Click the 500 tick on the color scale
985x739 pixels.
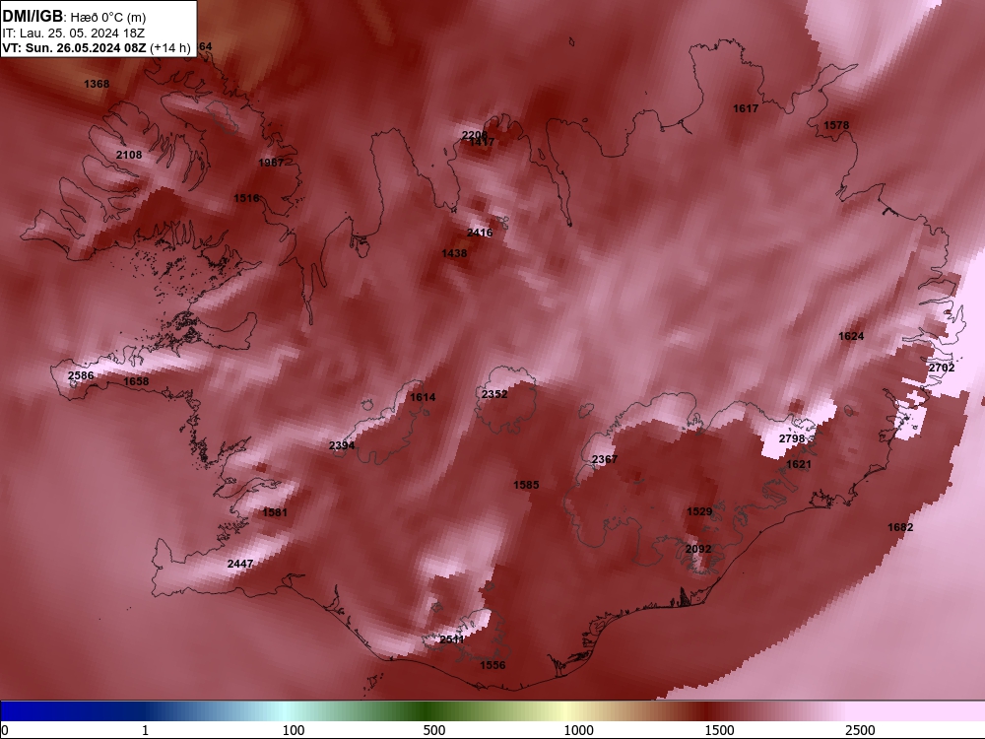[434, 730]
